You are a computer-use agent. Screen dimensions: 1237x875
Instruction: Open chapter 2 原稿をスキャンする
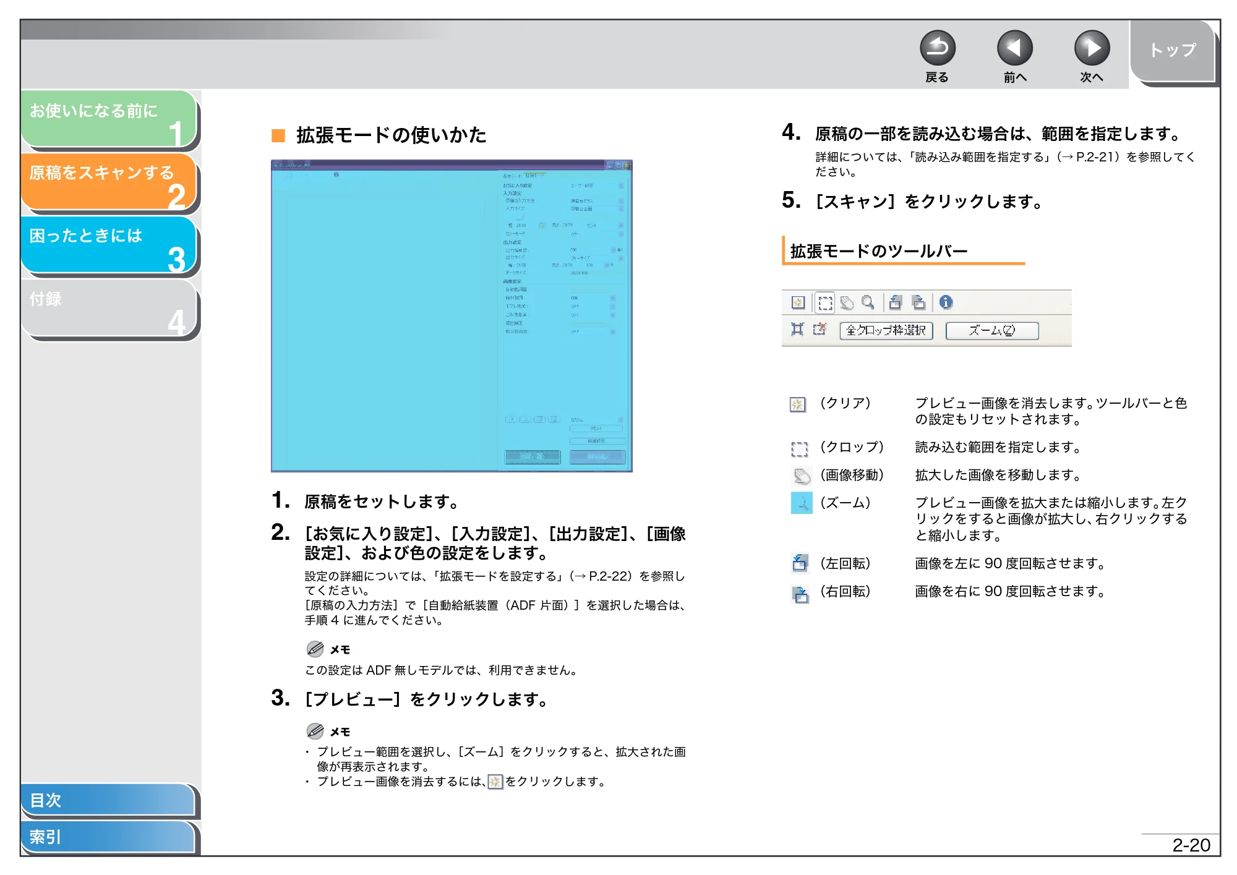[109, 182]
